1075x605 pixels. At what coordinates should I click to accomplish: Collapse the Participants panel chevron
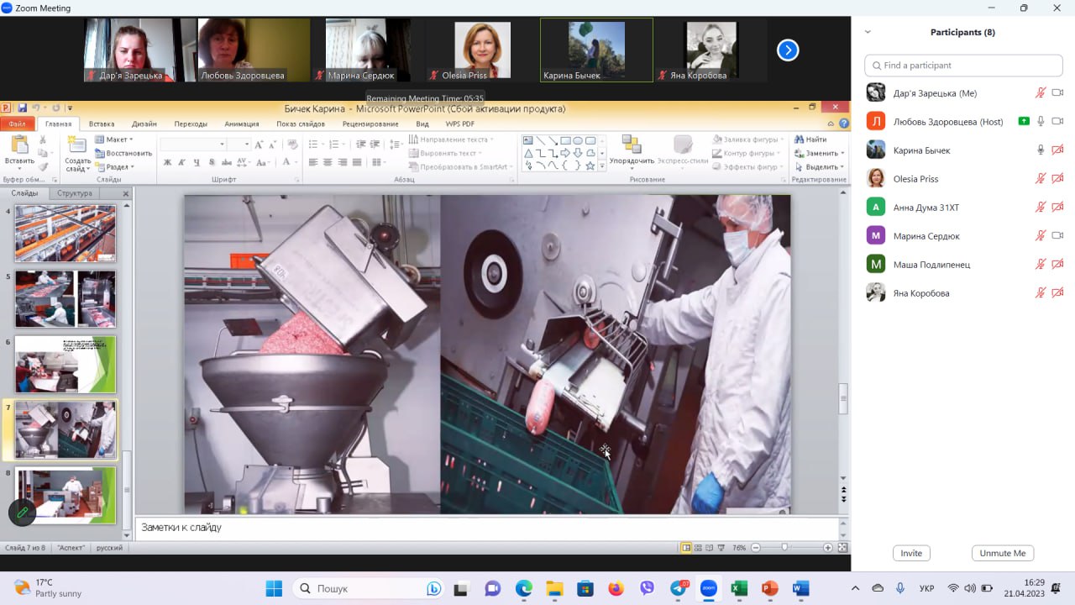pos(868,32)
